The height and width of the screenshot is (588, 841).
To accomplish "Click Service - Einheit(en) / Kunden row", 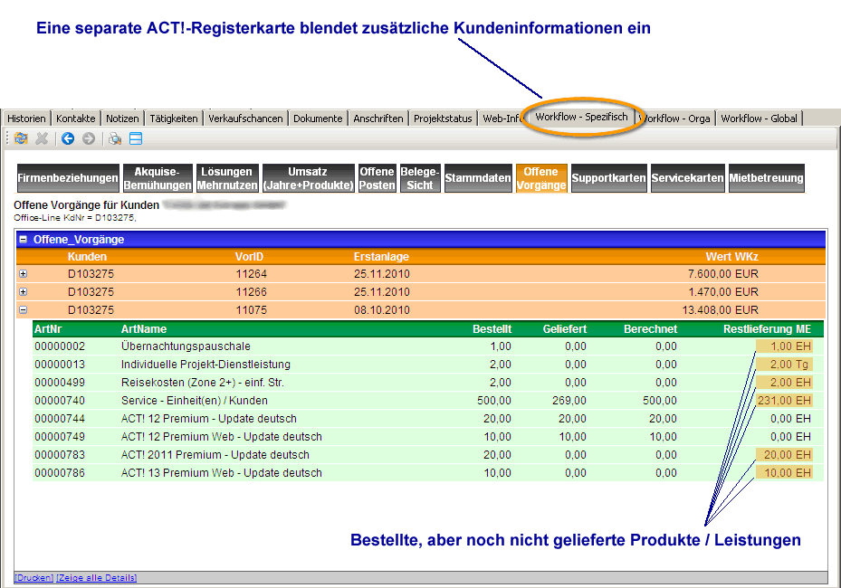I will pos(428,401).
